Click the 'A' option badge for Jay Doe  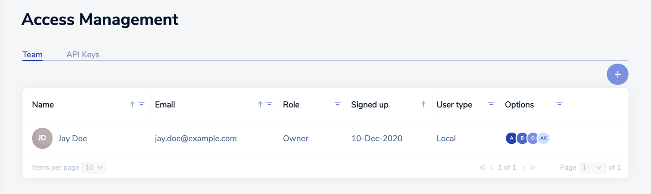pos(511,138)
